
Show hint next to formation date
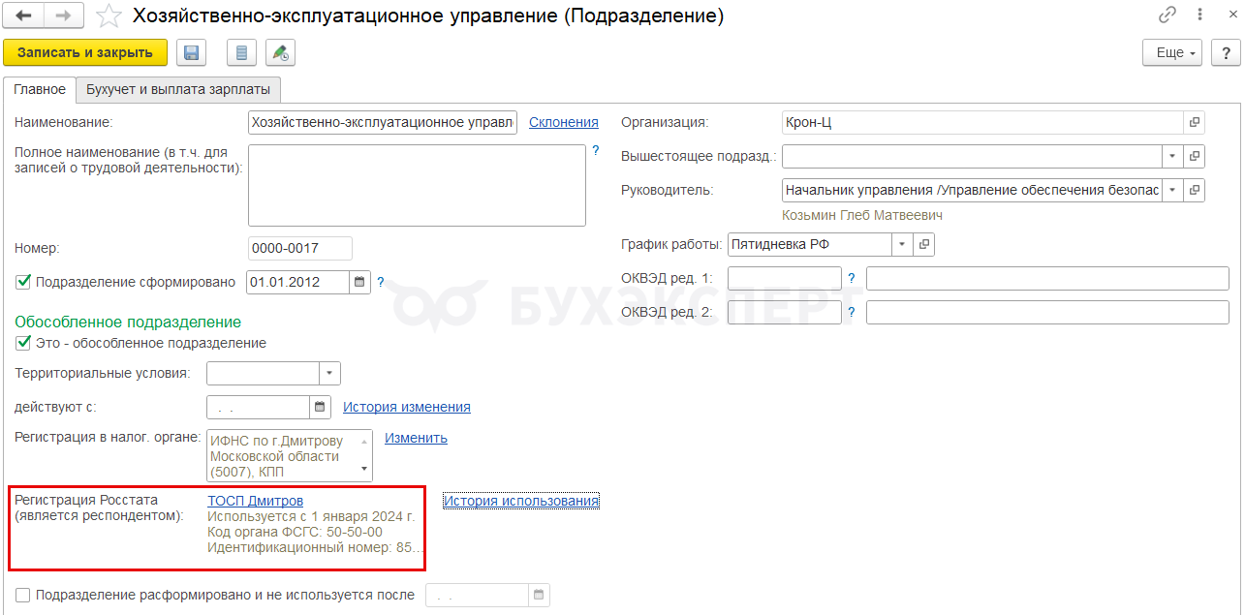(x=381, y=283)
